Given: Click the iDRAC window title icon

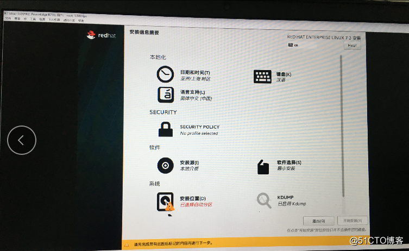Looking at the screenshot, I should 6,13.
